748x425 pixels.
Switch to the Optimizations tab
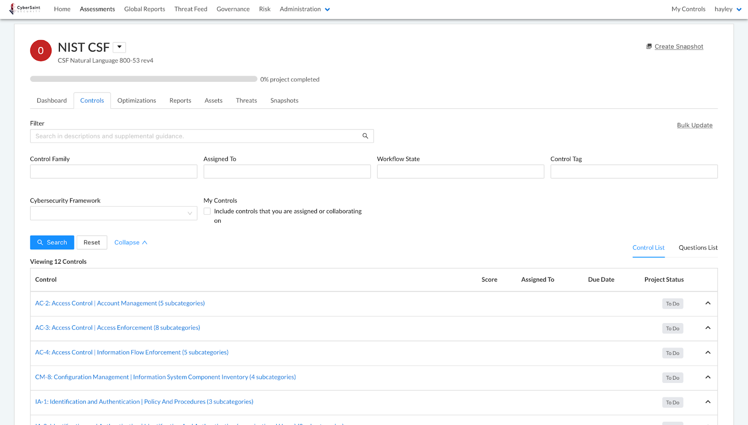tap(137, 101)
